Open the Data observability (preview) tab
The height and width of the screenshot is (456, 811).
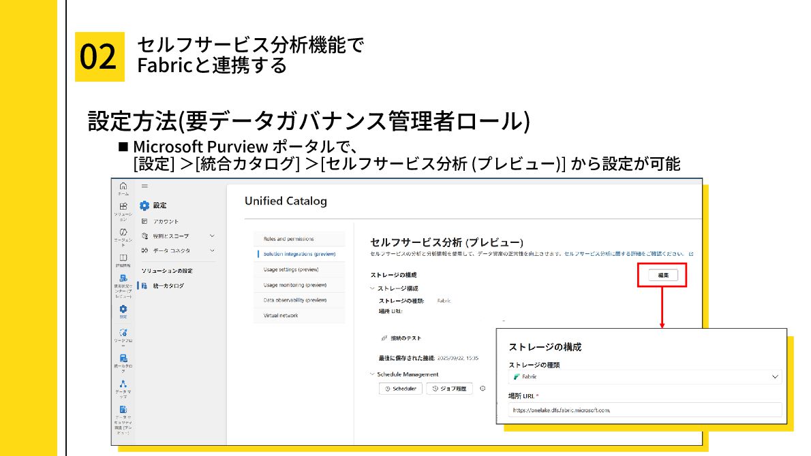[299, 300]
